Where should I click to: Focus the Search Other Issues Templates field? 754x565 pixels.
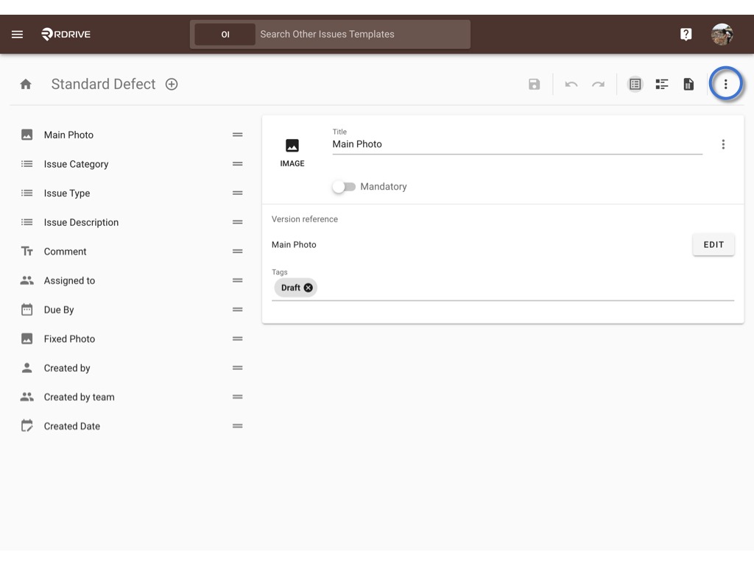[x=362, y=34]
